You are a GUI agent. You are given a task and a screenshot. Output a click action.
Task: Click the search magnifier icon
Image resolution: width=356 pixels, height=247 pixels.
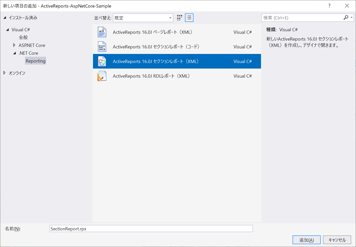[x=346, y=18]
